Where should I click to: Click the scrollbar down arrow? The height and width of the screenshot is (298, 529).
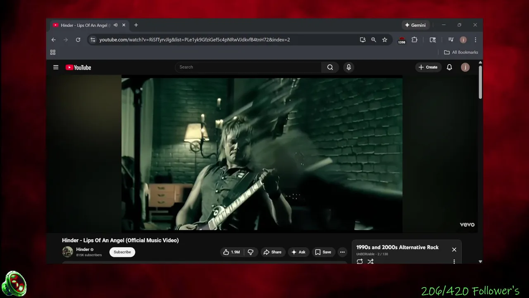[480, 262]
